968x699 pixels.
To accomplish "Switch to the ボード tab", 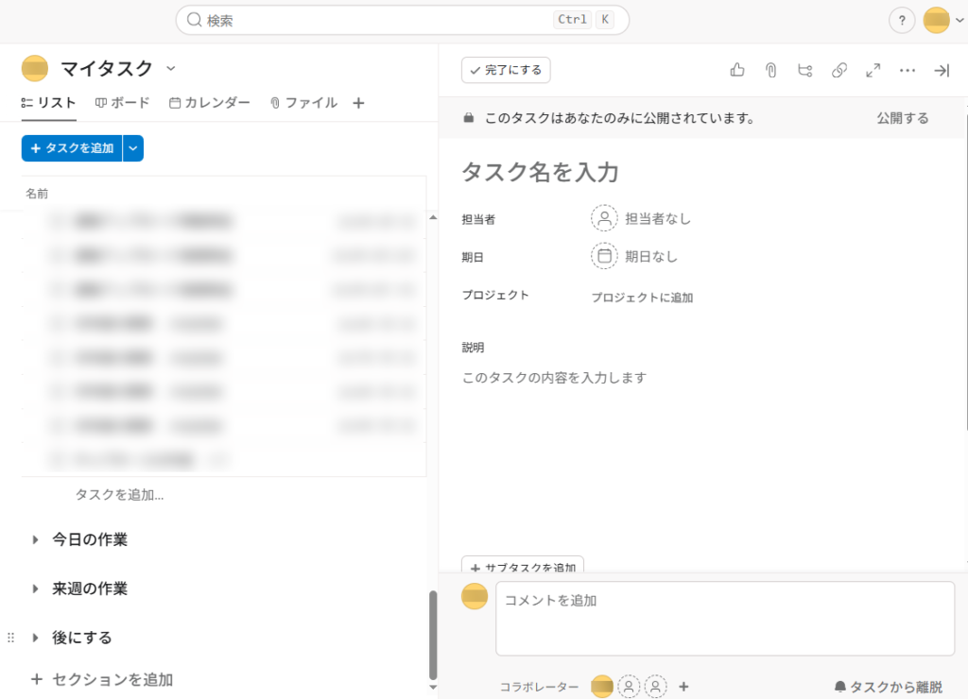I will coord(123,103).
